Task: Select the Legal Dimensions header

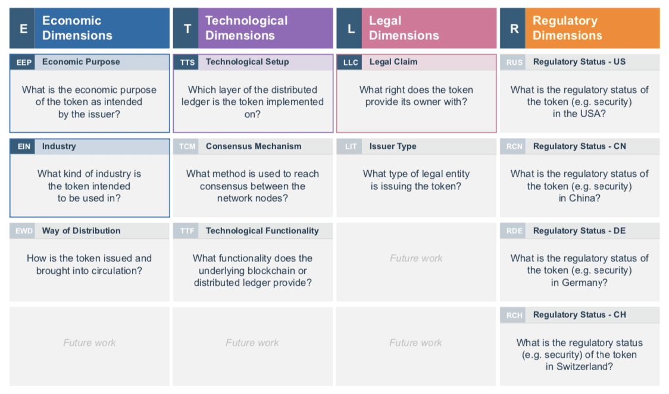Action: click(x=417, y=28)
